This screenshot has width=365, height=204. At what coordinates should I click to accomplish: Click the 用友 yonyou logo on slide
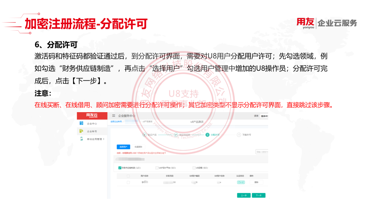[305, 23]
